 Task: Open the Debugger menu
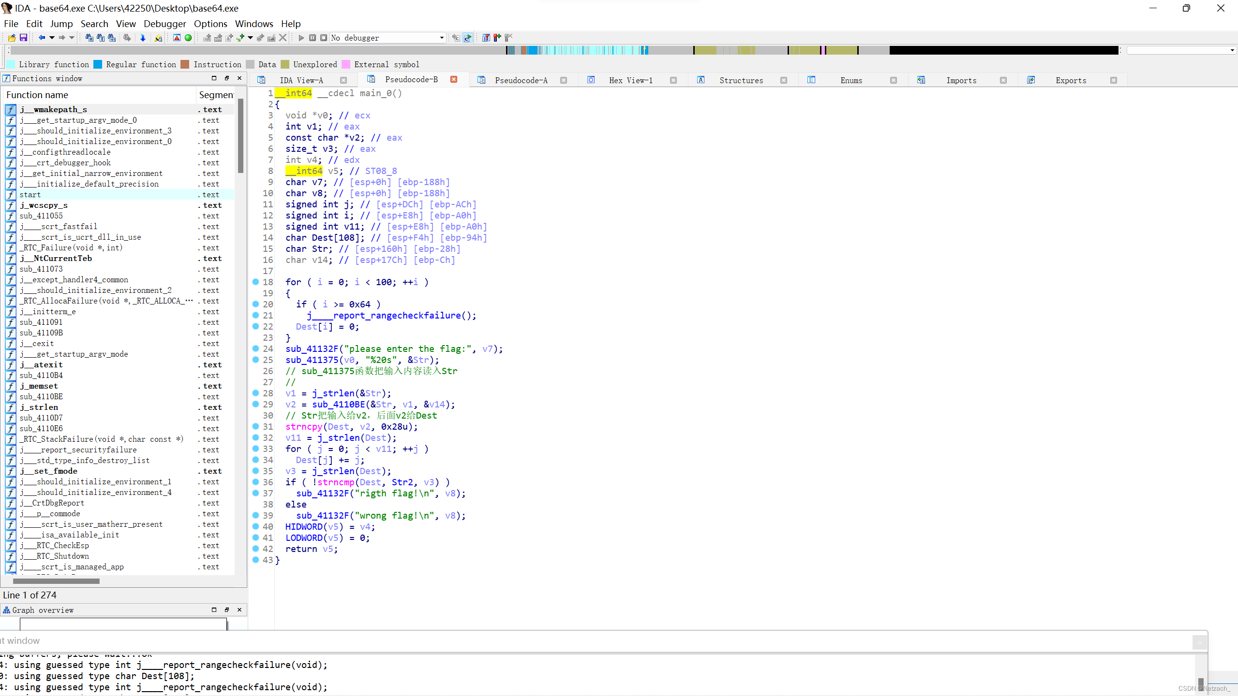tap(164, 24)
